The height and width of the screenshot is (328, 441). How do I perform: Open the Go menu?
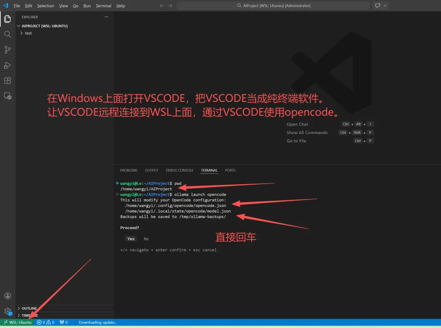(76, 6)
